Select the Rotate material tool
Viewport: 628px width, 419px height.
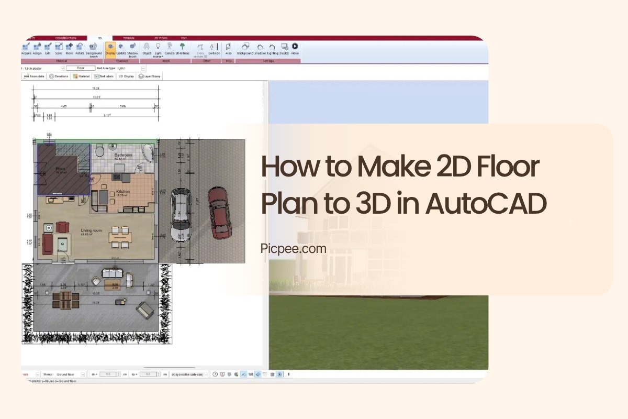[80, 48]
